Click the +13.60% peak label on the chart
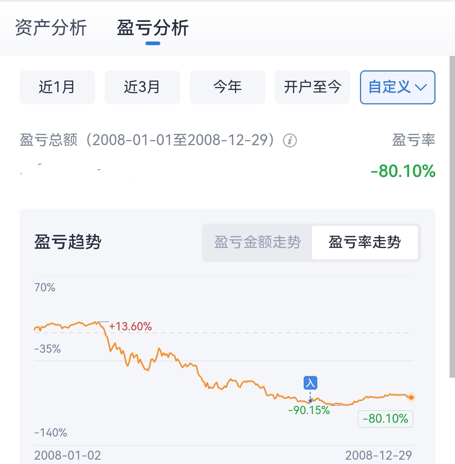 point(130,326)
